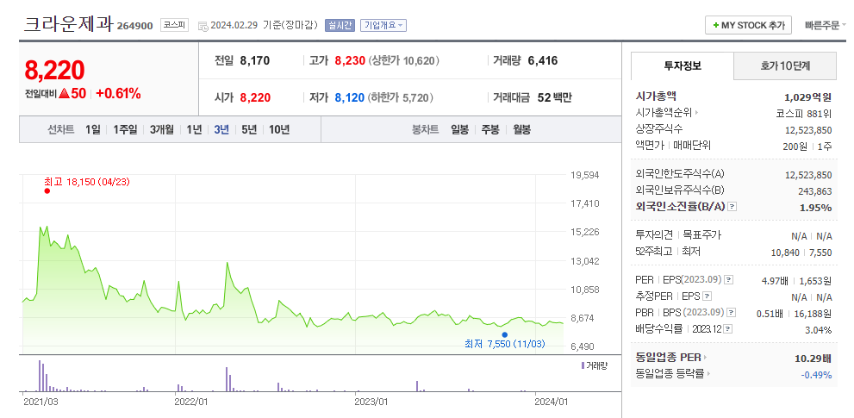This screenshot has height=418, width=854.
Task: Click the 거래대금 value 52 백만
Action: (554, 97)
